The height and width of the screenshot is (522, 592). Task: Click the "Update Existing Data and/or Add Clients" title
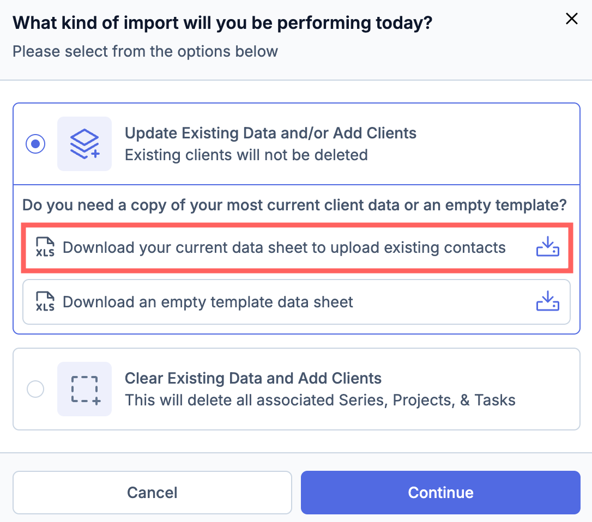pos(270,133)
